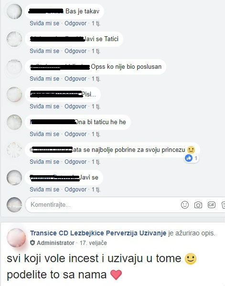Screen dimensions: 225x286
Task: Open your own avatar next to comment box
Action: click(x=14, y=205)
